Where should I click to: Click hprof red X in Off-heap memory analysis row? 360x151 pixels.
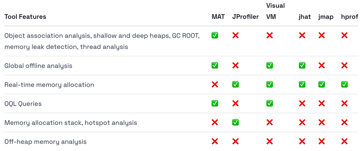(344, 141)
